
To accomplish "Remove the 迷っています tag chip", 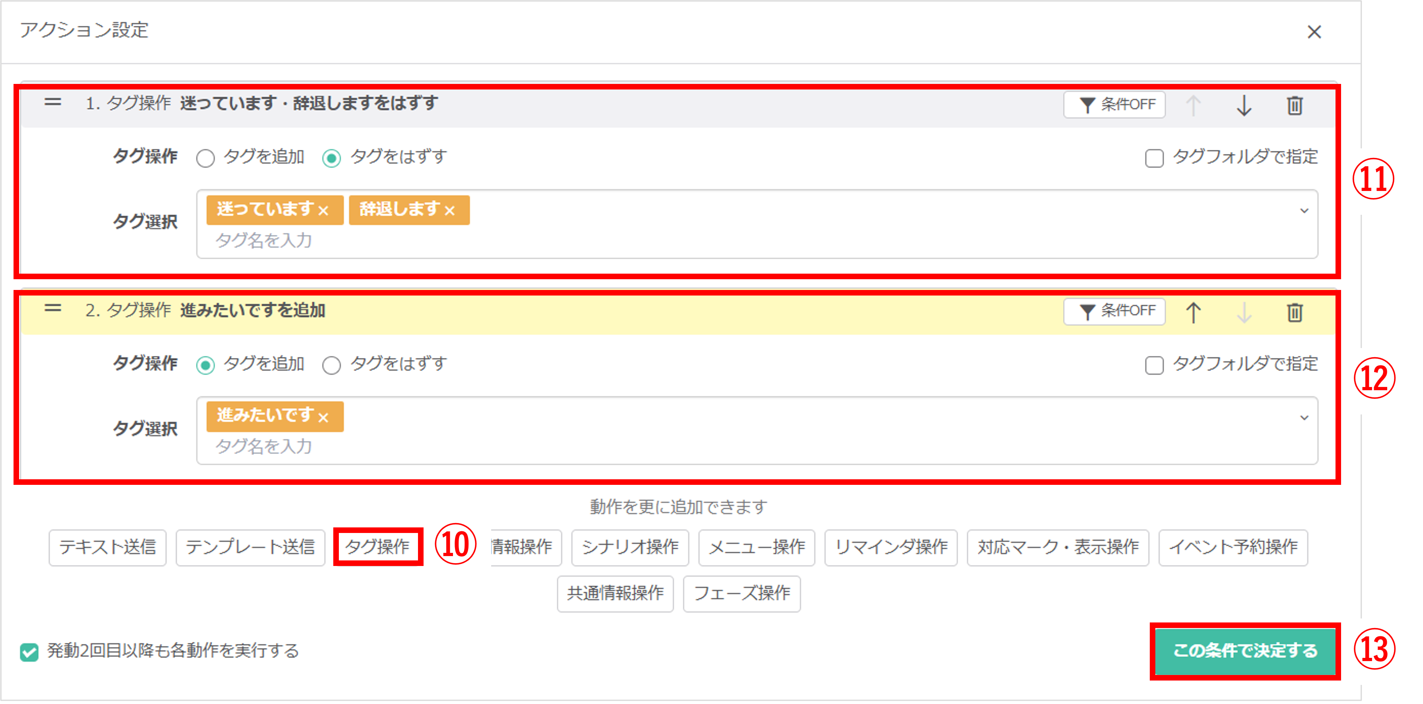I will tap(324, 210).
